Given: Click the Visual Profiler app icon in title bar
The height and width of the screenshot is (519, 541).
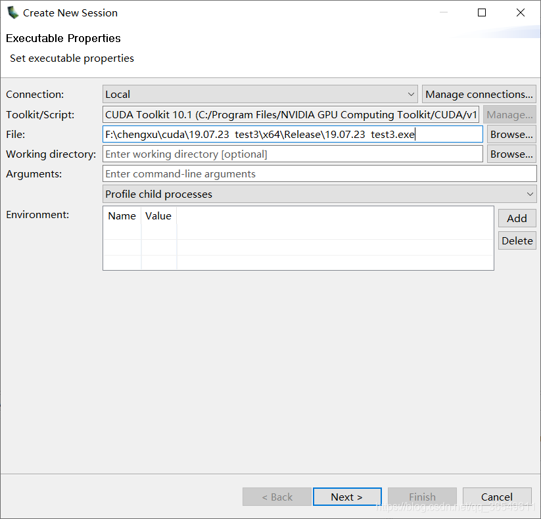Looking at the screenshot, I should tap(12, 12).
